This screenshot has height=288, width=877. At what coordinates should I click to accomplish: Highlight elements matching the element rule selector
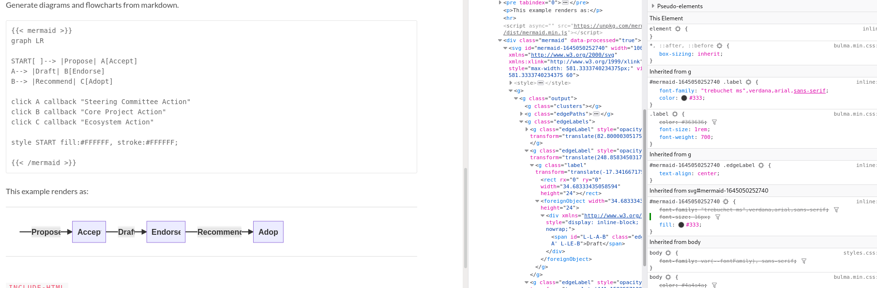(678, 29)
